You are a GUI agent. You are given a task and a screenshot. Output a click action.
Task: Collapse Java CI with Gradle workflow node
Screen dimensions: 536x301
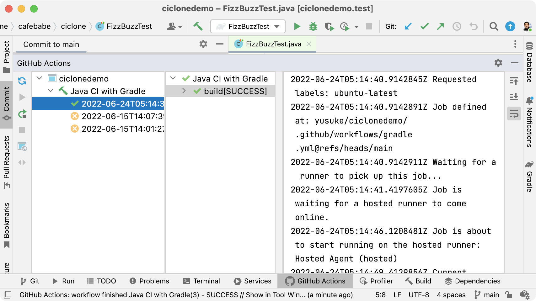tap(51, 91)
